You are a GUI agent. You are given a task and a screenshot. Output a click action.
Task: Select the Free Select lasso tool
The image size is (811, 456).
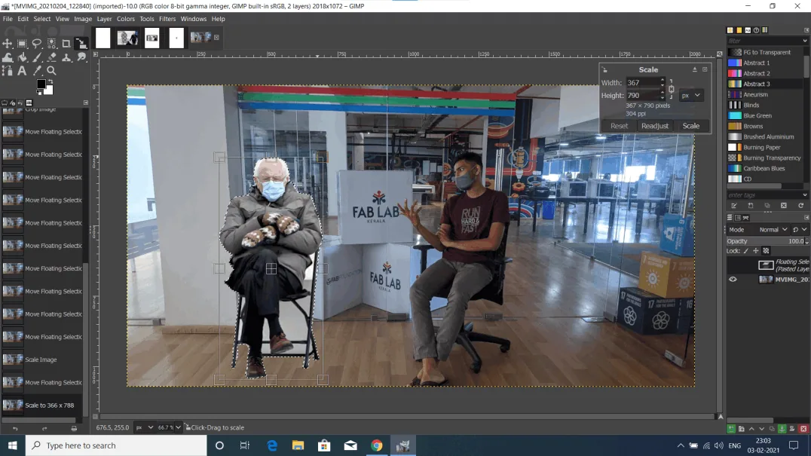coord(37,44)
